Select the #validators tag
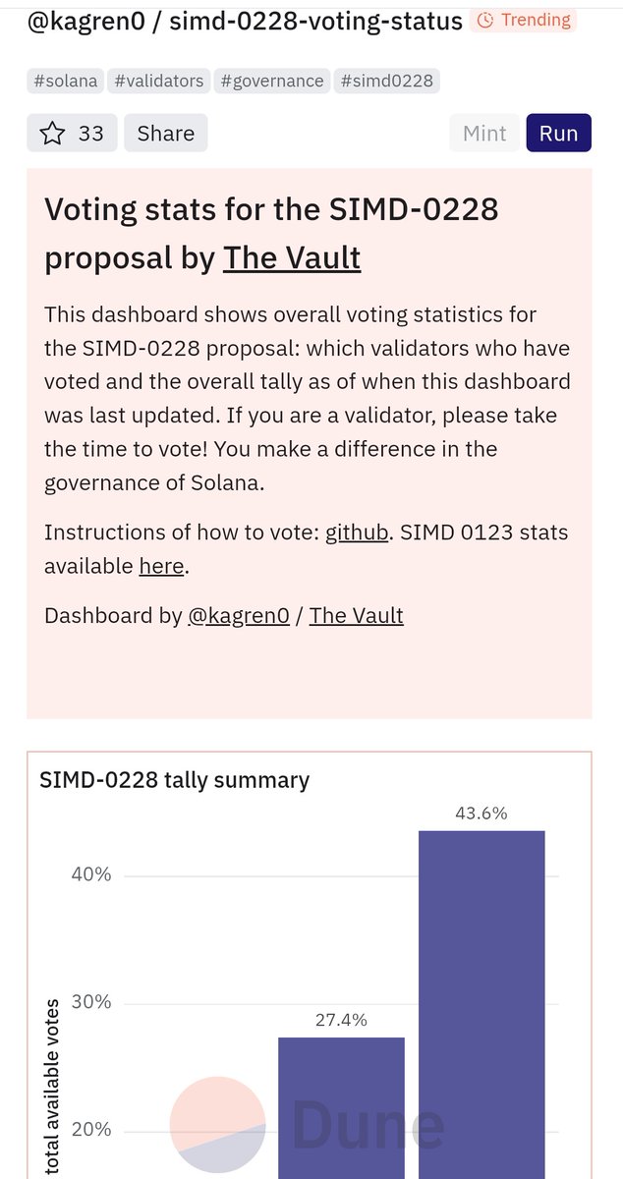Viewport: 623px width, 1179px height. (158, 81)
